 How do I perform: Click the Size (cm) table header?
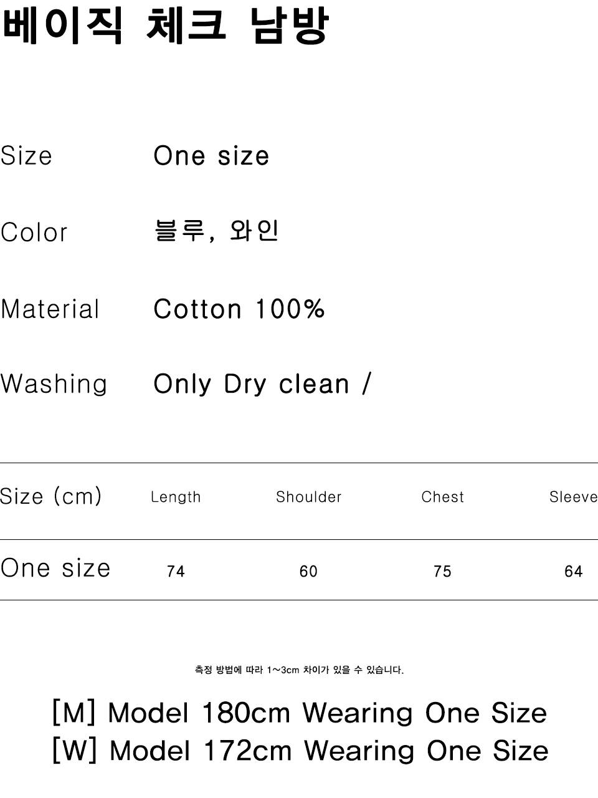point(50,496)
